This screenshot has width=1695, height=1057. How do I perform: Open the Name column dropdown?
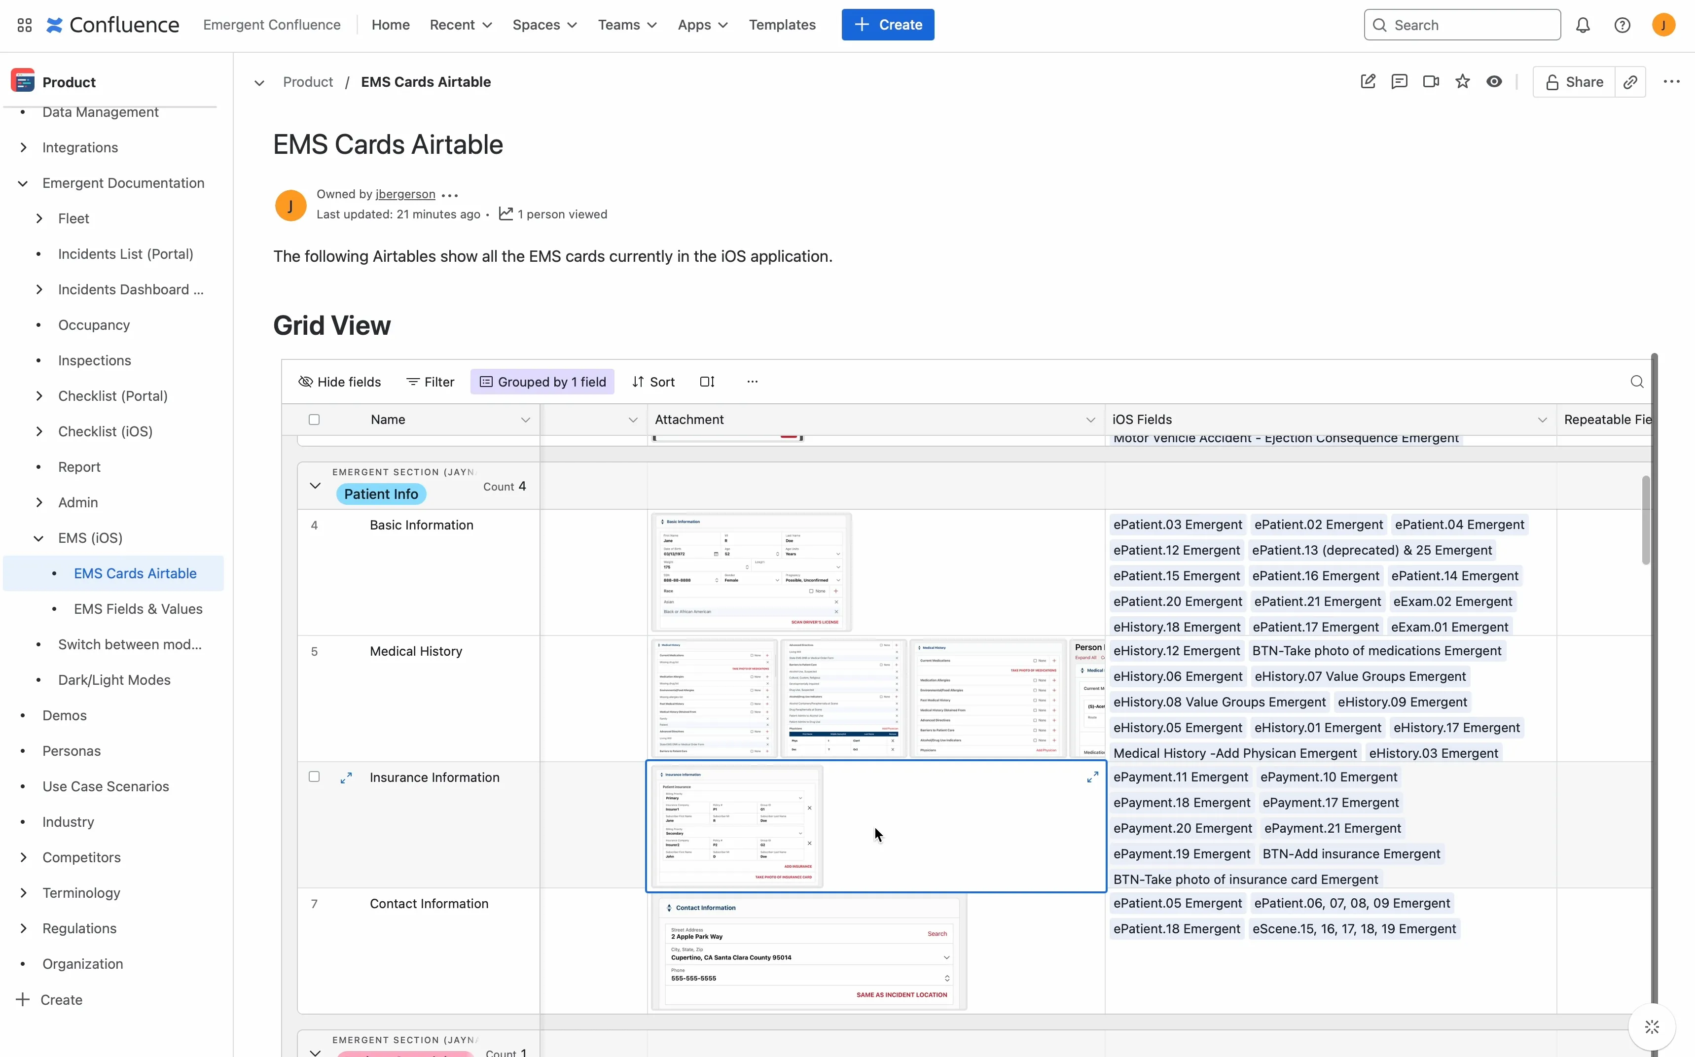pyautogui.click(x=527, y=420)
